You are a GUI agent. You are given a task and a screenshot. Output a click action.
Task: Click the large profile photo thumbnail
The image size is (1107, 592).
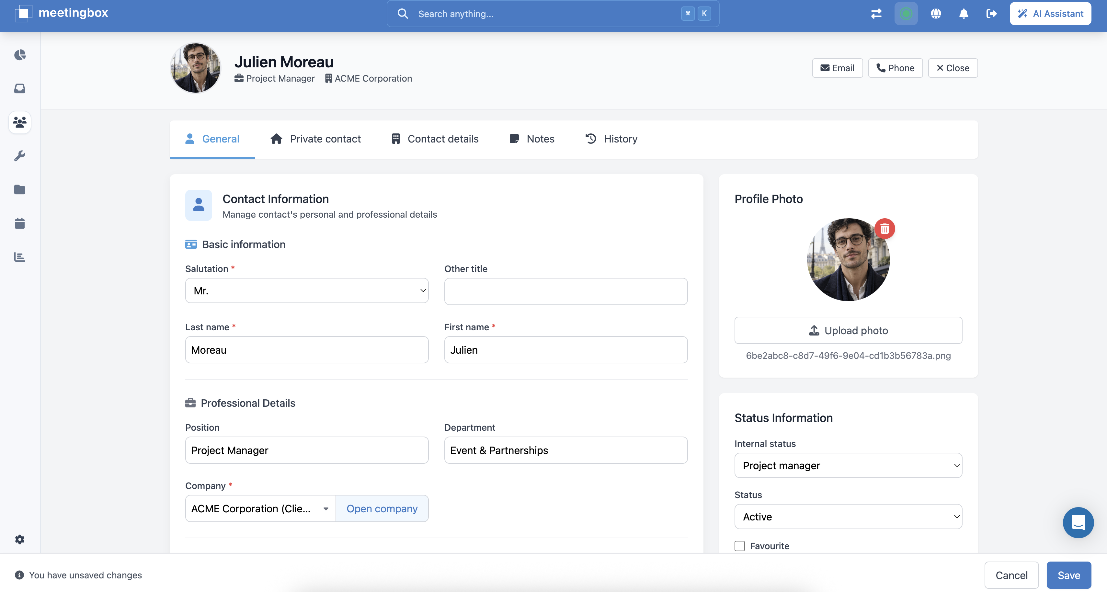[x=848, y=260]
